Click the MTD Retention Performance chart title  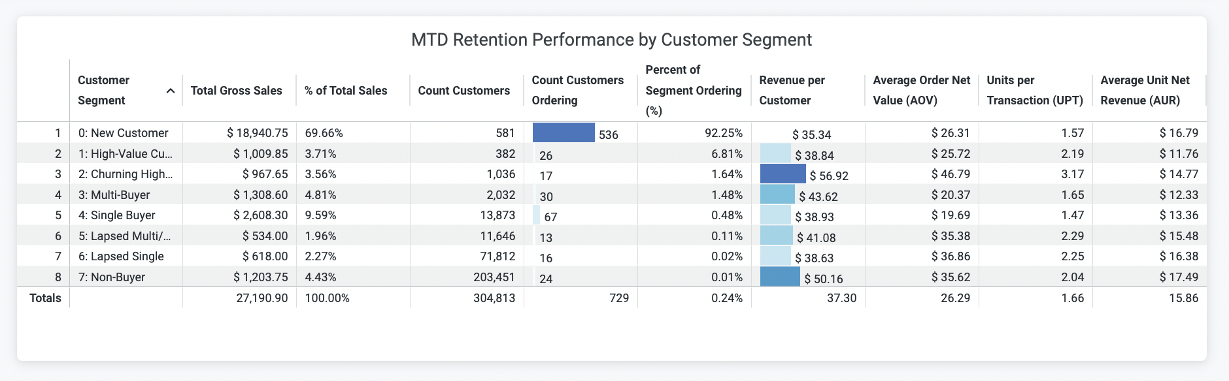[611, 40]
